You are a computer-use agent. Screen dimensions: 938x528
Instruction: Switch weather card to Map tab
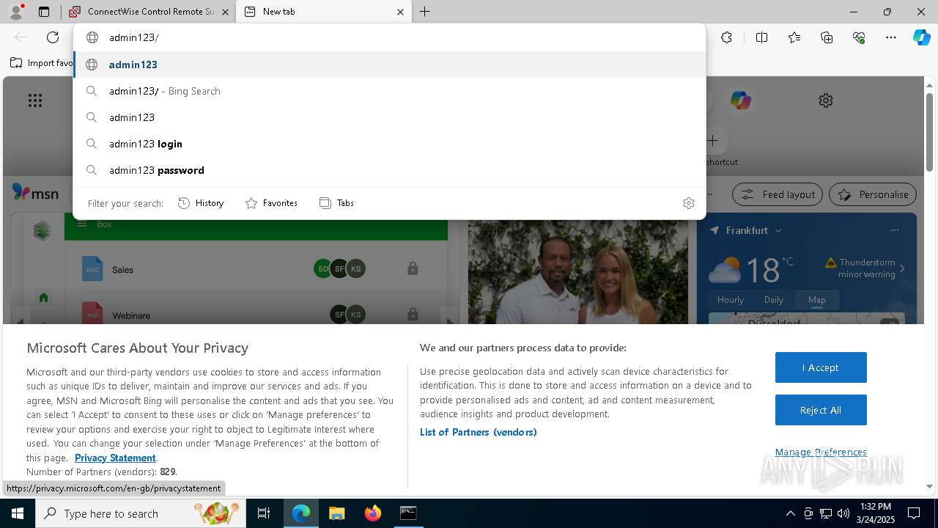(816, 300)
